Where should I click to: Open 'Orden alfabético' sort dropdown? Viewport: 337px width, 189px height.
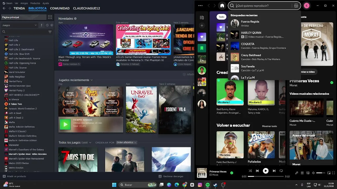126,143
